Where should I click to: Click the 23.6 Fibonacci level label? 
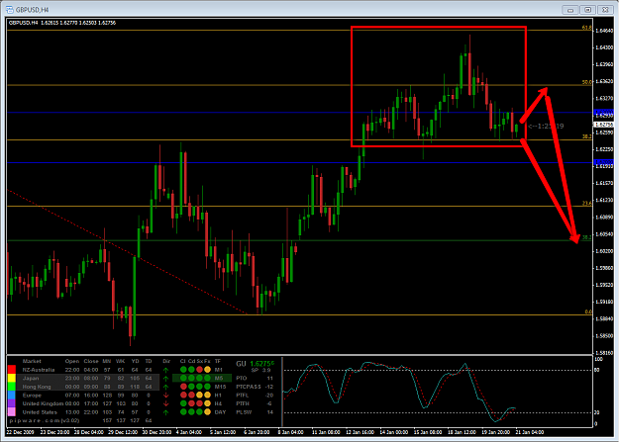(x=587, y=204)
